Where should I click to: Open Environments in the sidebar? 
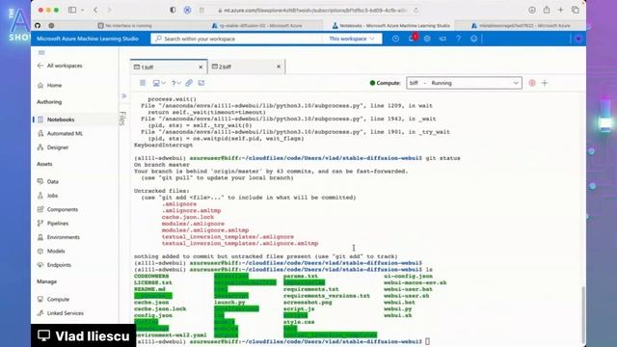[63, 237]
